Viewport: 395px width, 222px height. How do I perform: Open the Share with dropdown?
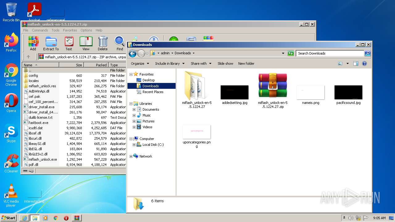click(201, 64)
